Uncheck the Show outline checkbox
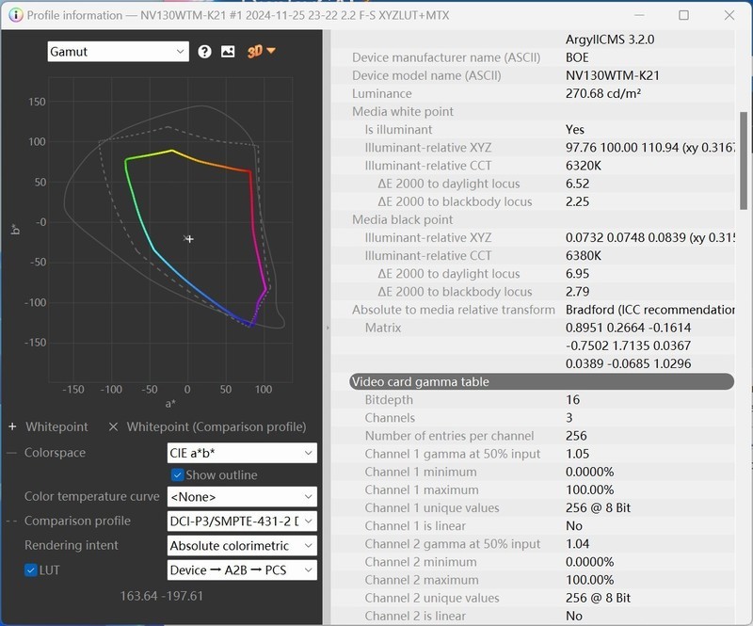 [x=177, y=475]
